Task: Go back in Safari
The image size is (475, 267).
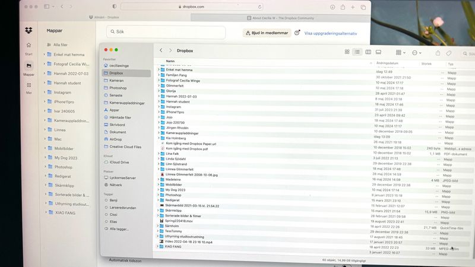Action: [x=62, y=7]
